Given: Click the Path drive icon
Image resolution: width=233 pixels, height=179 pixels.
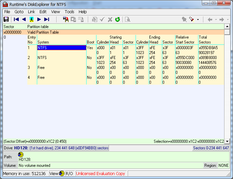Looking at the screenshot, I should (21, 155).
